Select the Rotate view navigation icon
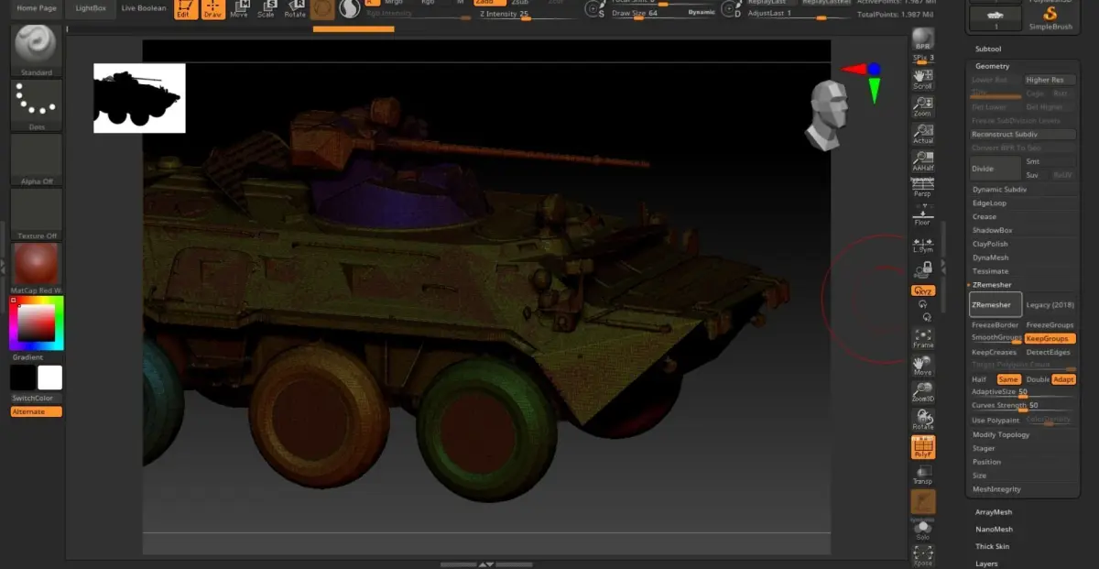This screenshot has height=569, width=1099. (x=922, y=420)
